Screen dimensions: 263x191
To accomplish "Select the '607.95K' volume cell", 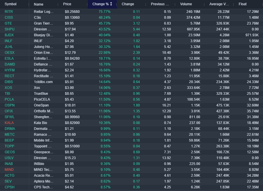I will tap(194, 29).
